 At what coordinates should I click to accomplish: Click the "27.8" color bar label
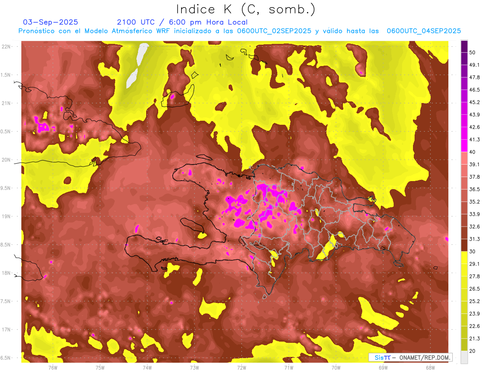(x=474, y=276)
